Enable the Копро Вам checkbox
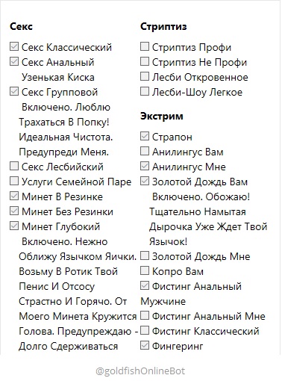Screen dimensions: 282x381 (145, 270)
